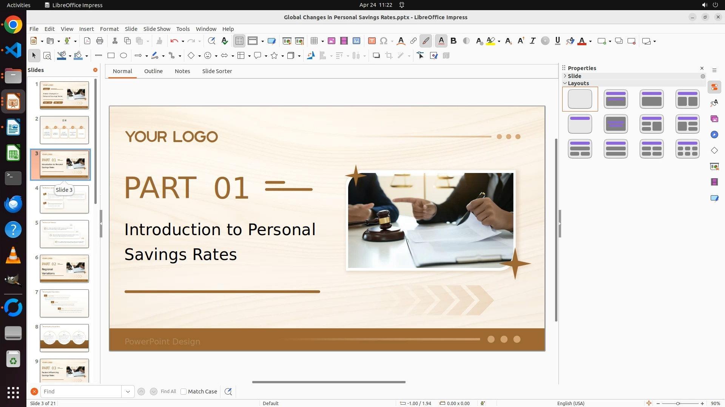
Task: Select the slide 6 thumbnail
Action: click(x=64, y=269)
